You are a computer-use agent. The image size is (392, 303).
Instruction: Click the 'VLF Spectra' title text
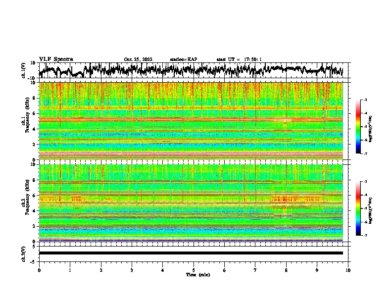click(x=56, y=59)
